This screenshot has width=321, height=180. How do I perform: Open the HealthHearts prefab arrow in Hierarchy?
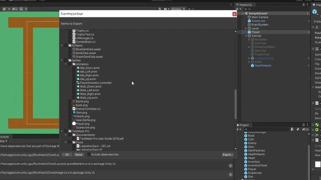(308, 65)
